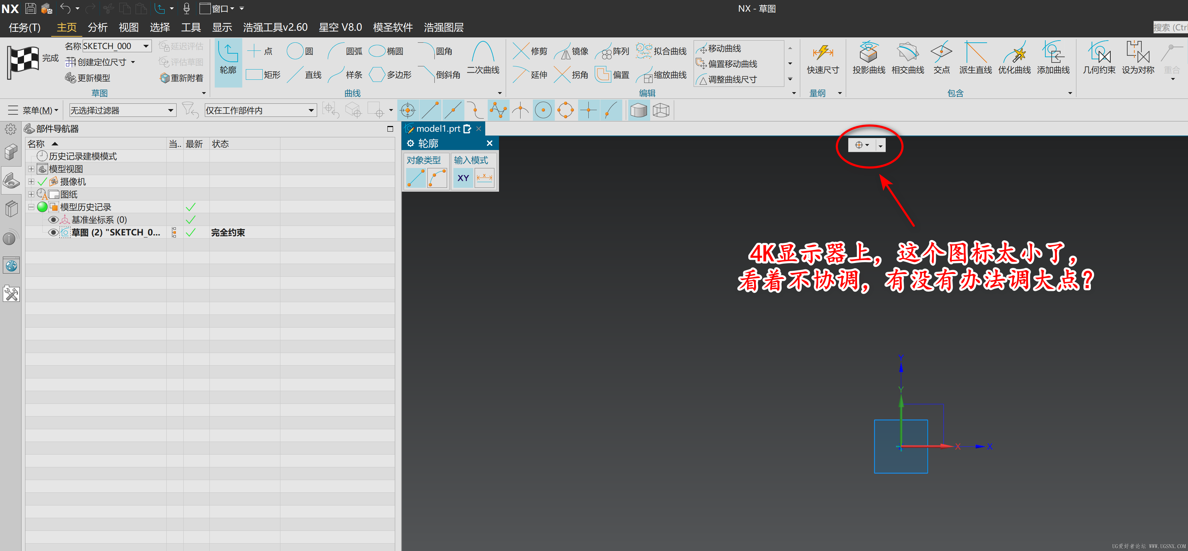This screenshot has height=551, width=1188.
Task: Collapse the 模型历史记录 tree node
Action: pos(31,207)
